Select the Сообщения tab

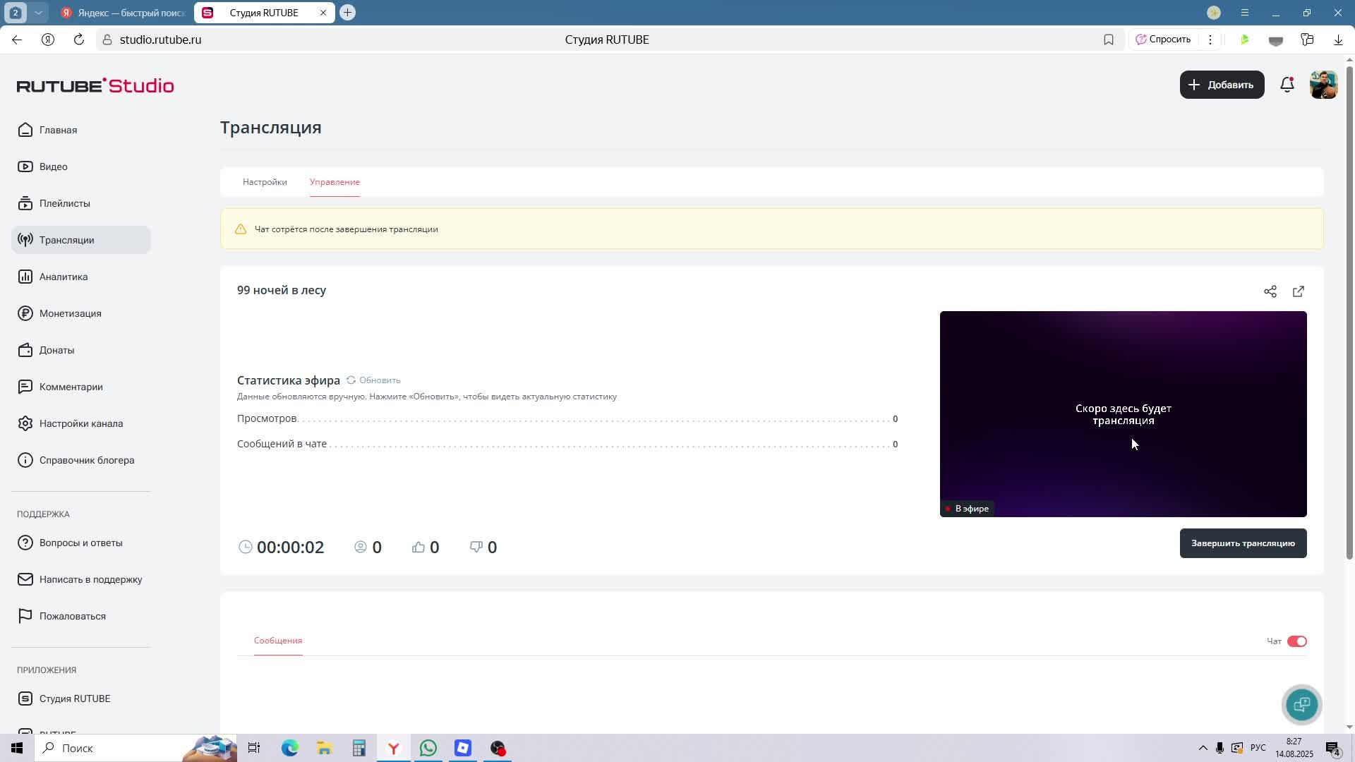(278, 641)
